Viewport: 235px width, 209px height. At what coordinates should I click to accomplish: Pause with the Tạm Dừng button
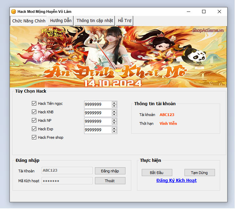coord(200,173)
